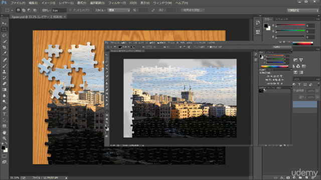Swap foreground and background colors
The width and height of the screenshot is (321, 180).
6,143
